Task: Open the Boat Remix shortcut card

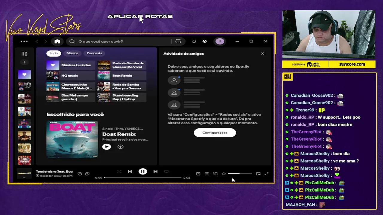Action: point(122,76)
